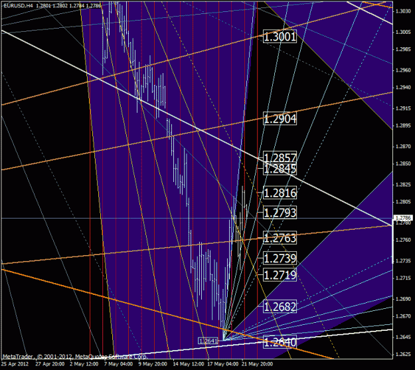Click the 1.2895 price axis value

point(403,126)
